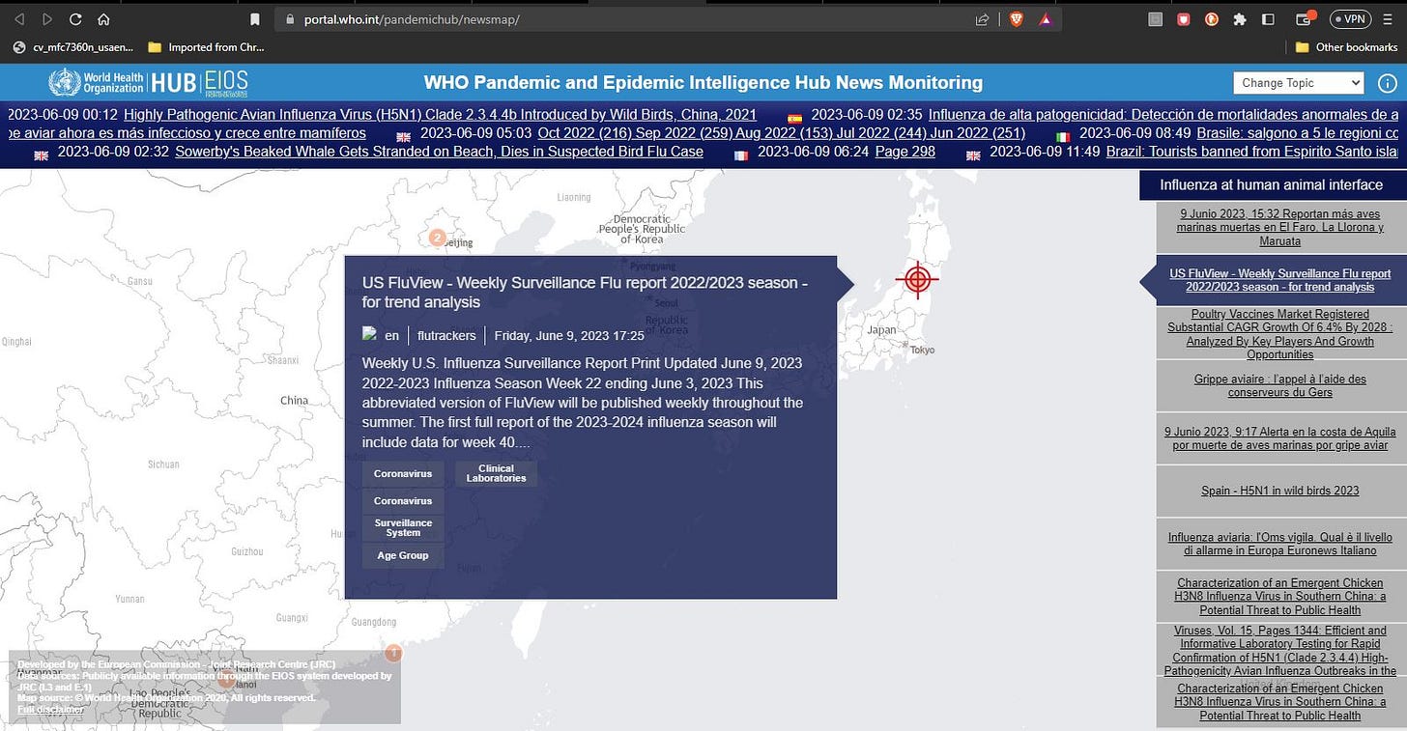The width and height of the screenshot is (1407, 731).
Task: Open the Highly Pathogenic Avian Influenza H5N1 ticker headline
Action: pos(440,114)
